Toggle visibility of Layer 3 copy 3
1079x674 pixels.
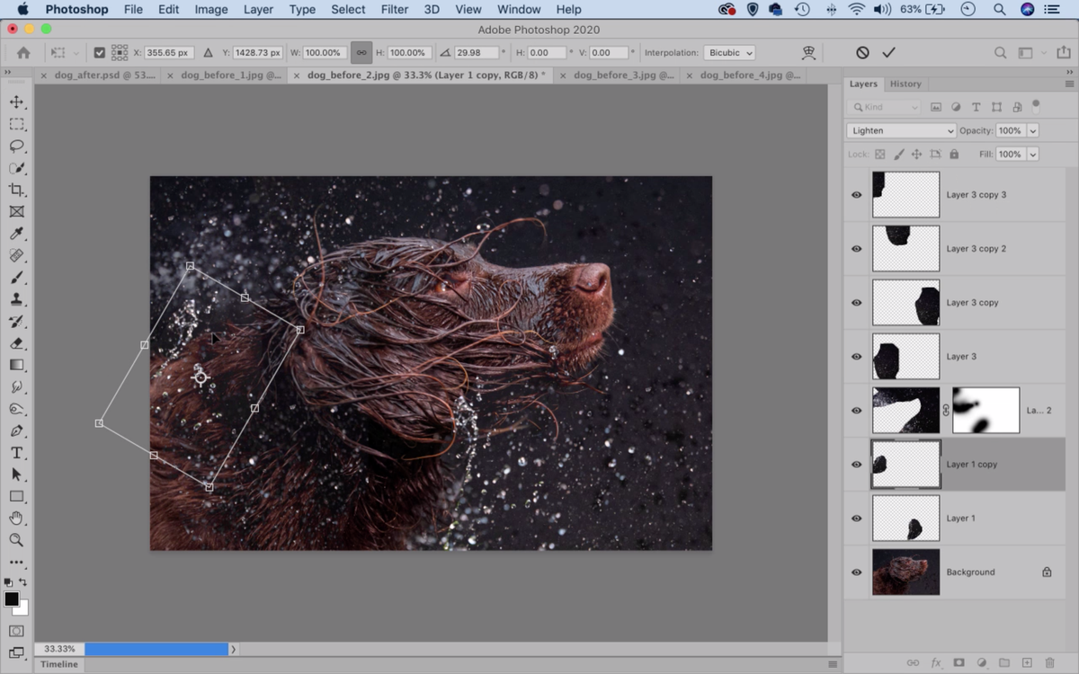click(x=855, y=194)
